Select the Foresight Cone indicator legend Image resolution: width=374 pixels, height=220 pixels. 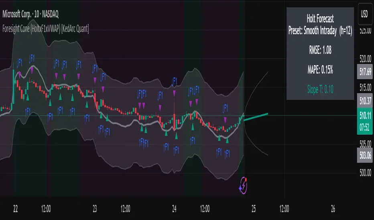point(46,28)
